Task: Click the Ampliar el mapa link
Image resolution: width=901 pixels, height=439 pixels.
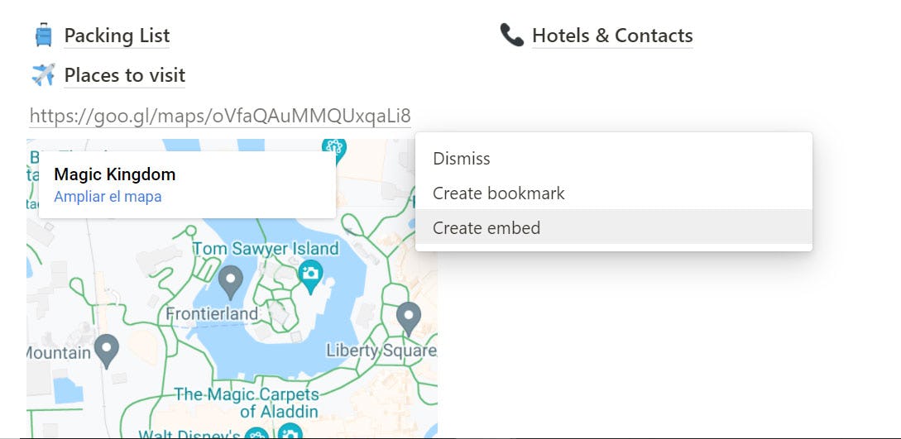Action: pos(108,197)
